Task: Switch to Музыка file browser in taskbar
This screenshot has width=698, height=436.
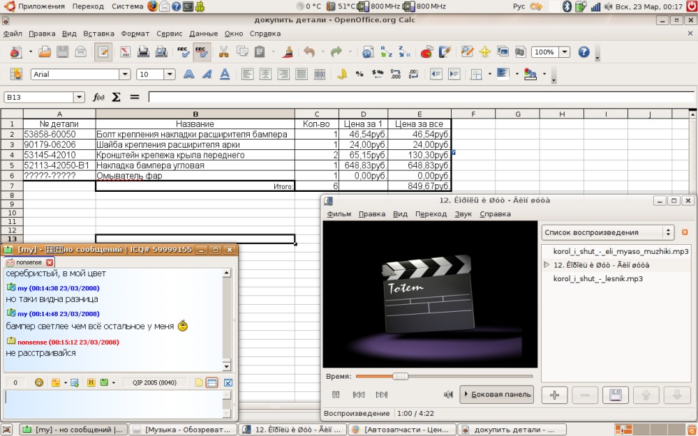Action: pos(182,430)
